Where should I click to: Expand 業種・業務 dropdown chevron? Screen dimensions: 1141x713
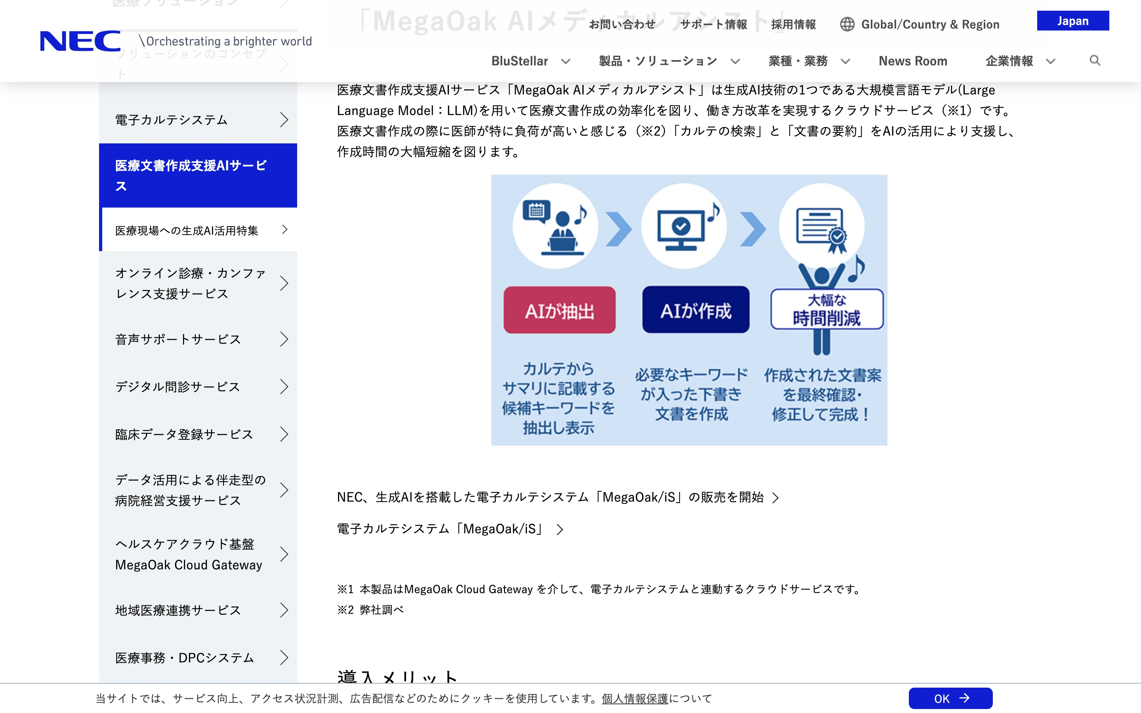tap(845, 61)
